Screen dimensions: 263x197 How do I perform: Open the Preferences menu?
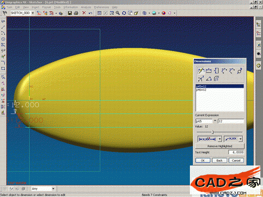[x=102, y=7]
